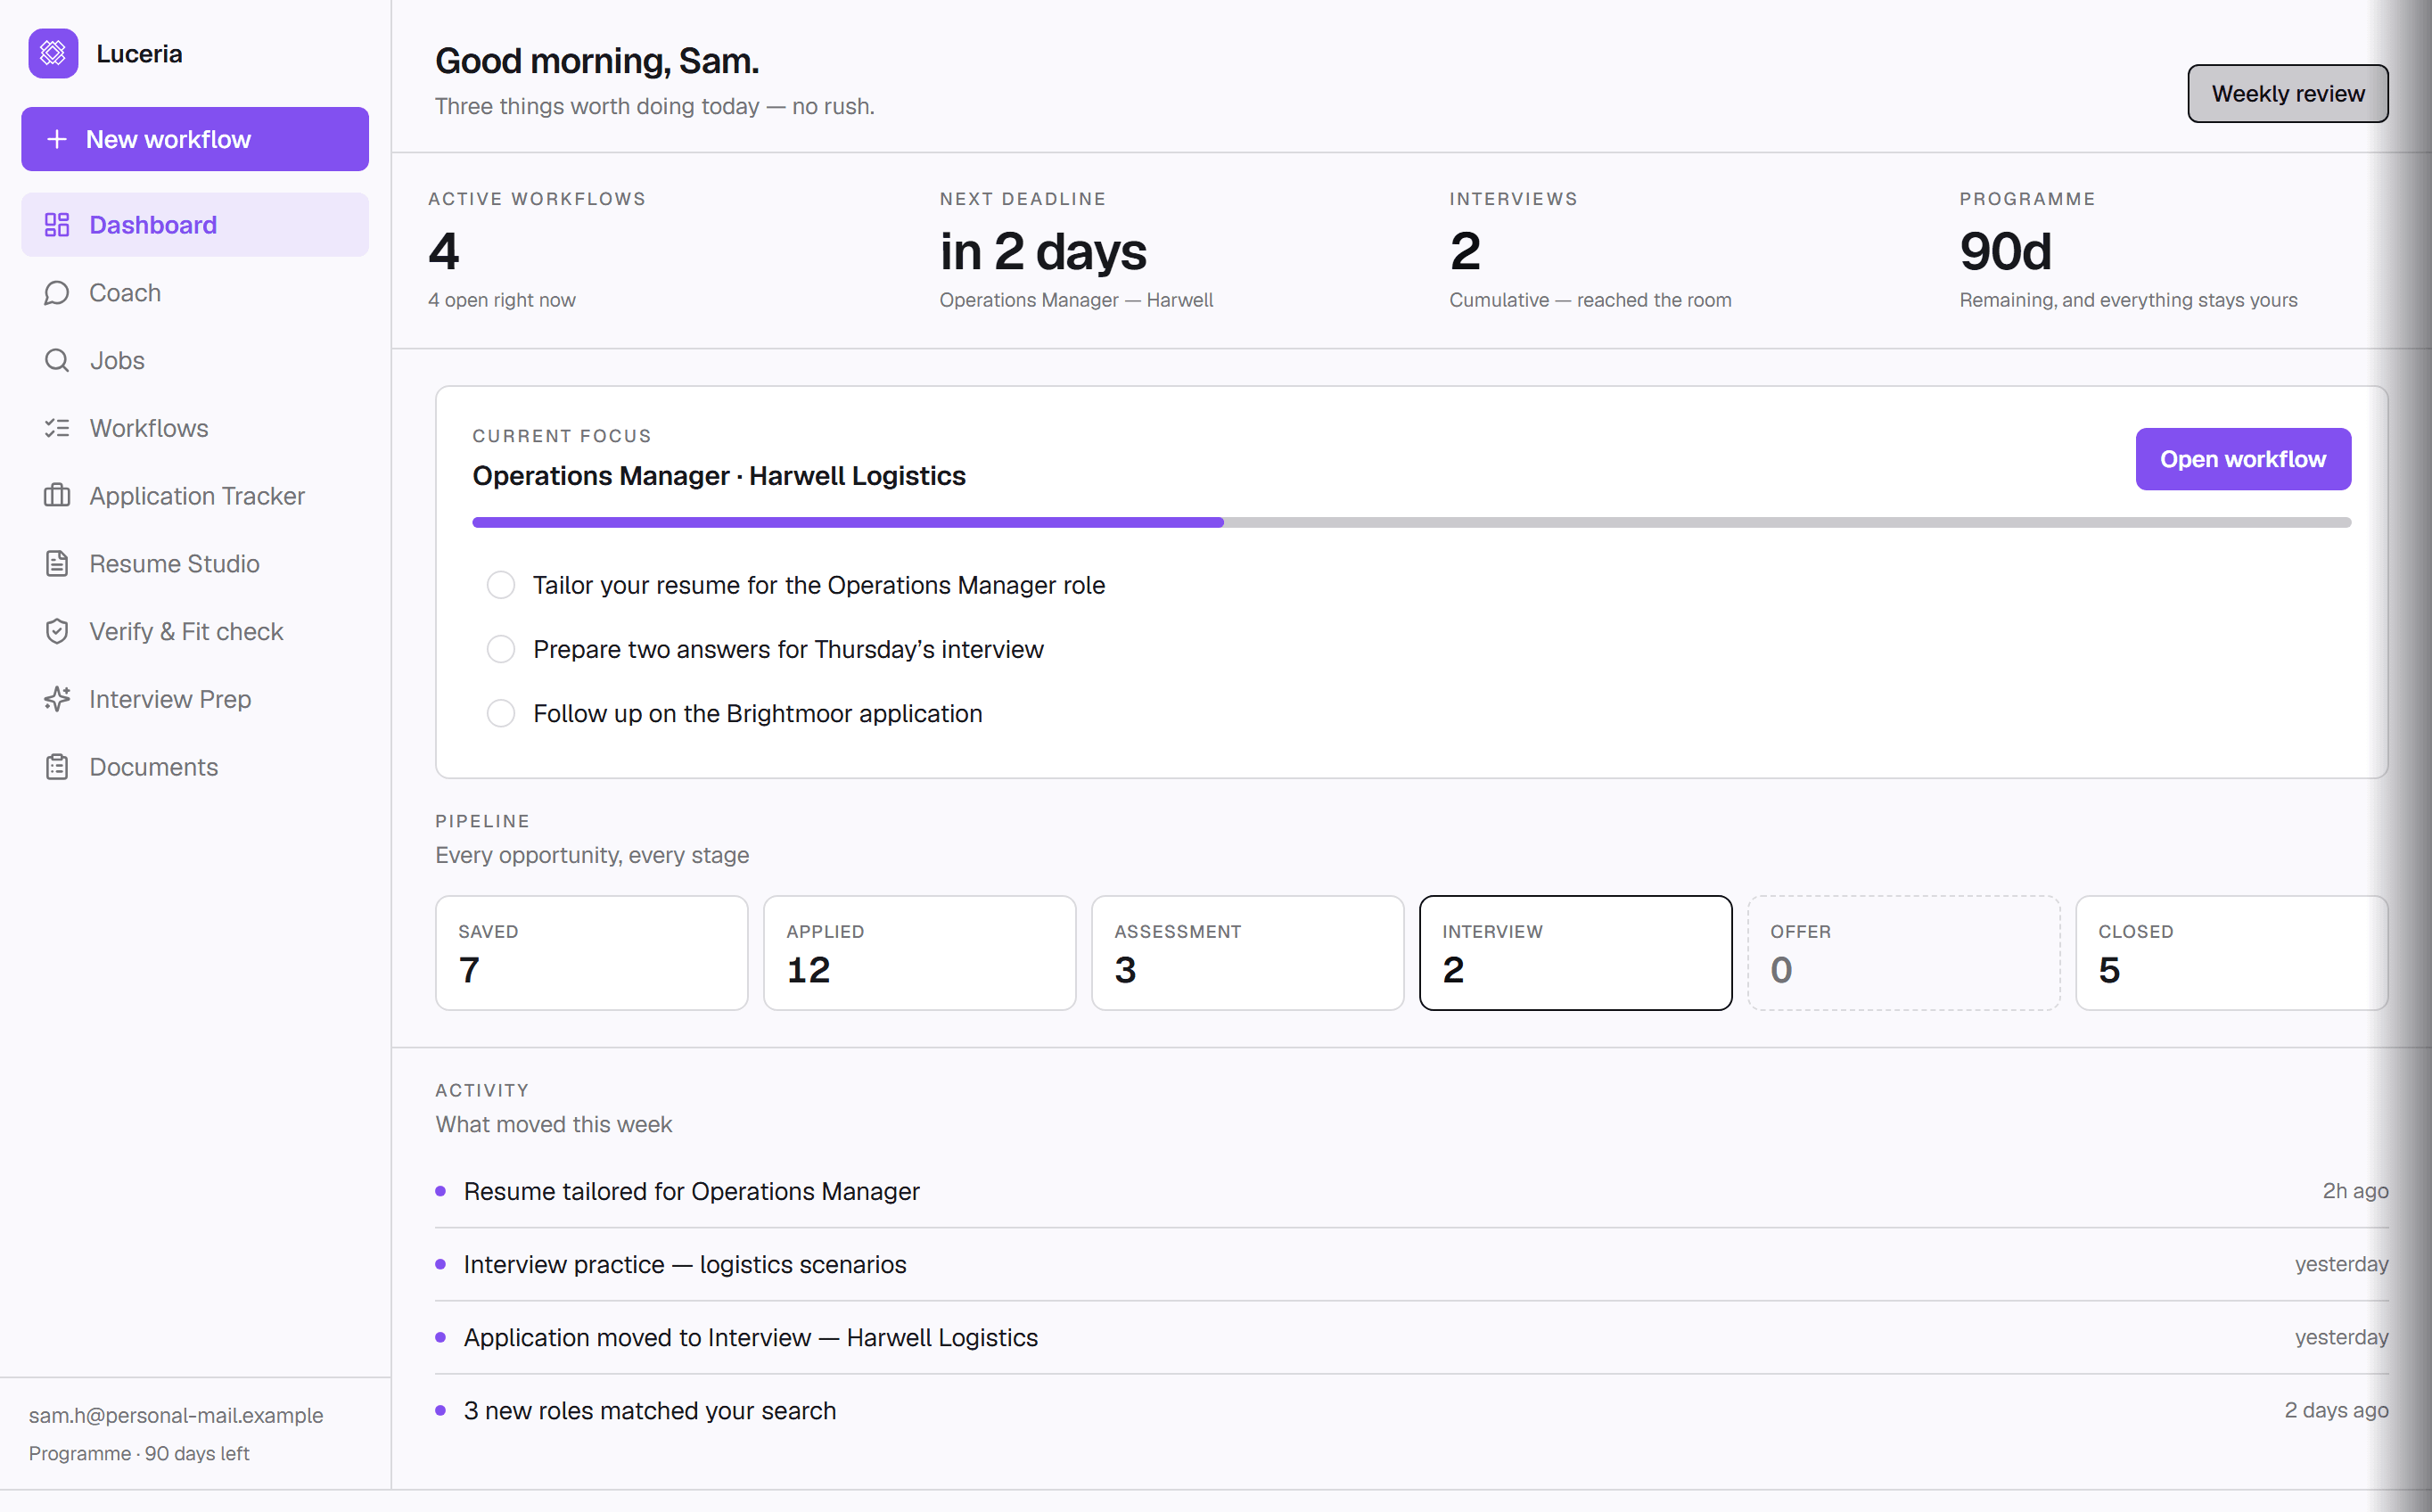Screen dimensions: 2432x1512
Task: Click the 'Operations Manager · Harwell Logistics' heading
Action: (x=719, y=476)
